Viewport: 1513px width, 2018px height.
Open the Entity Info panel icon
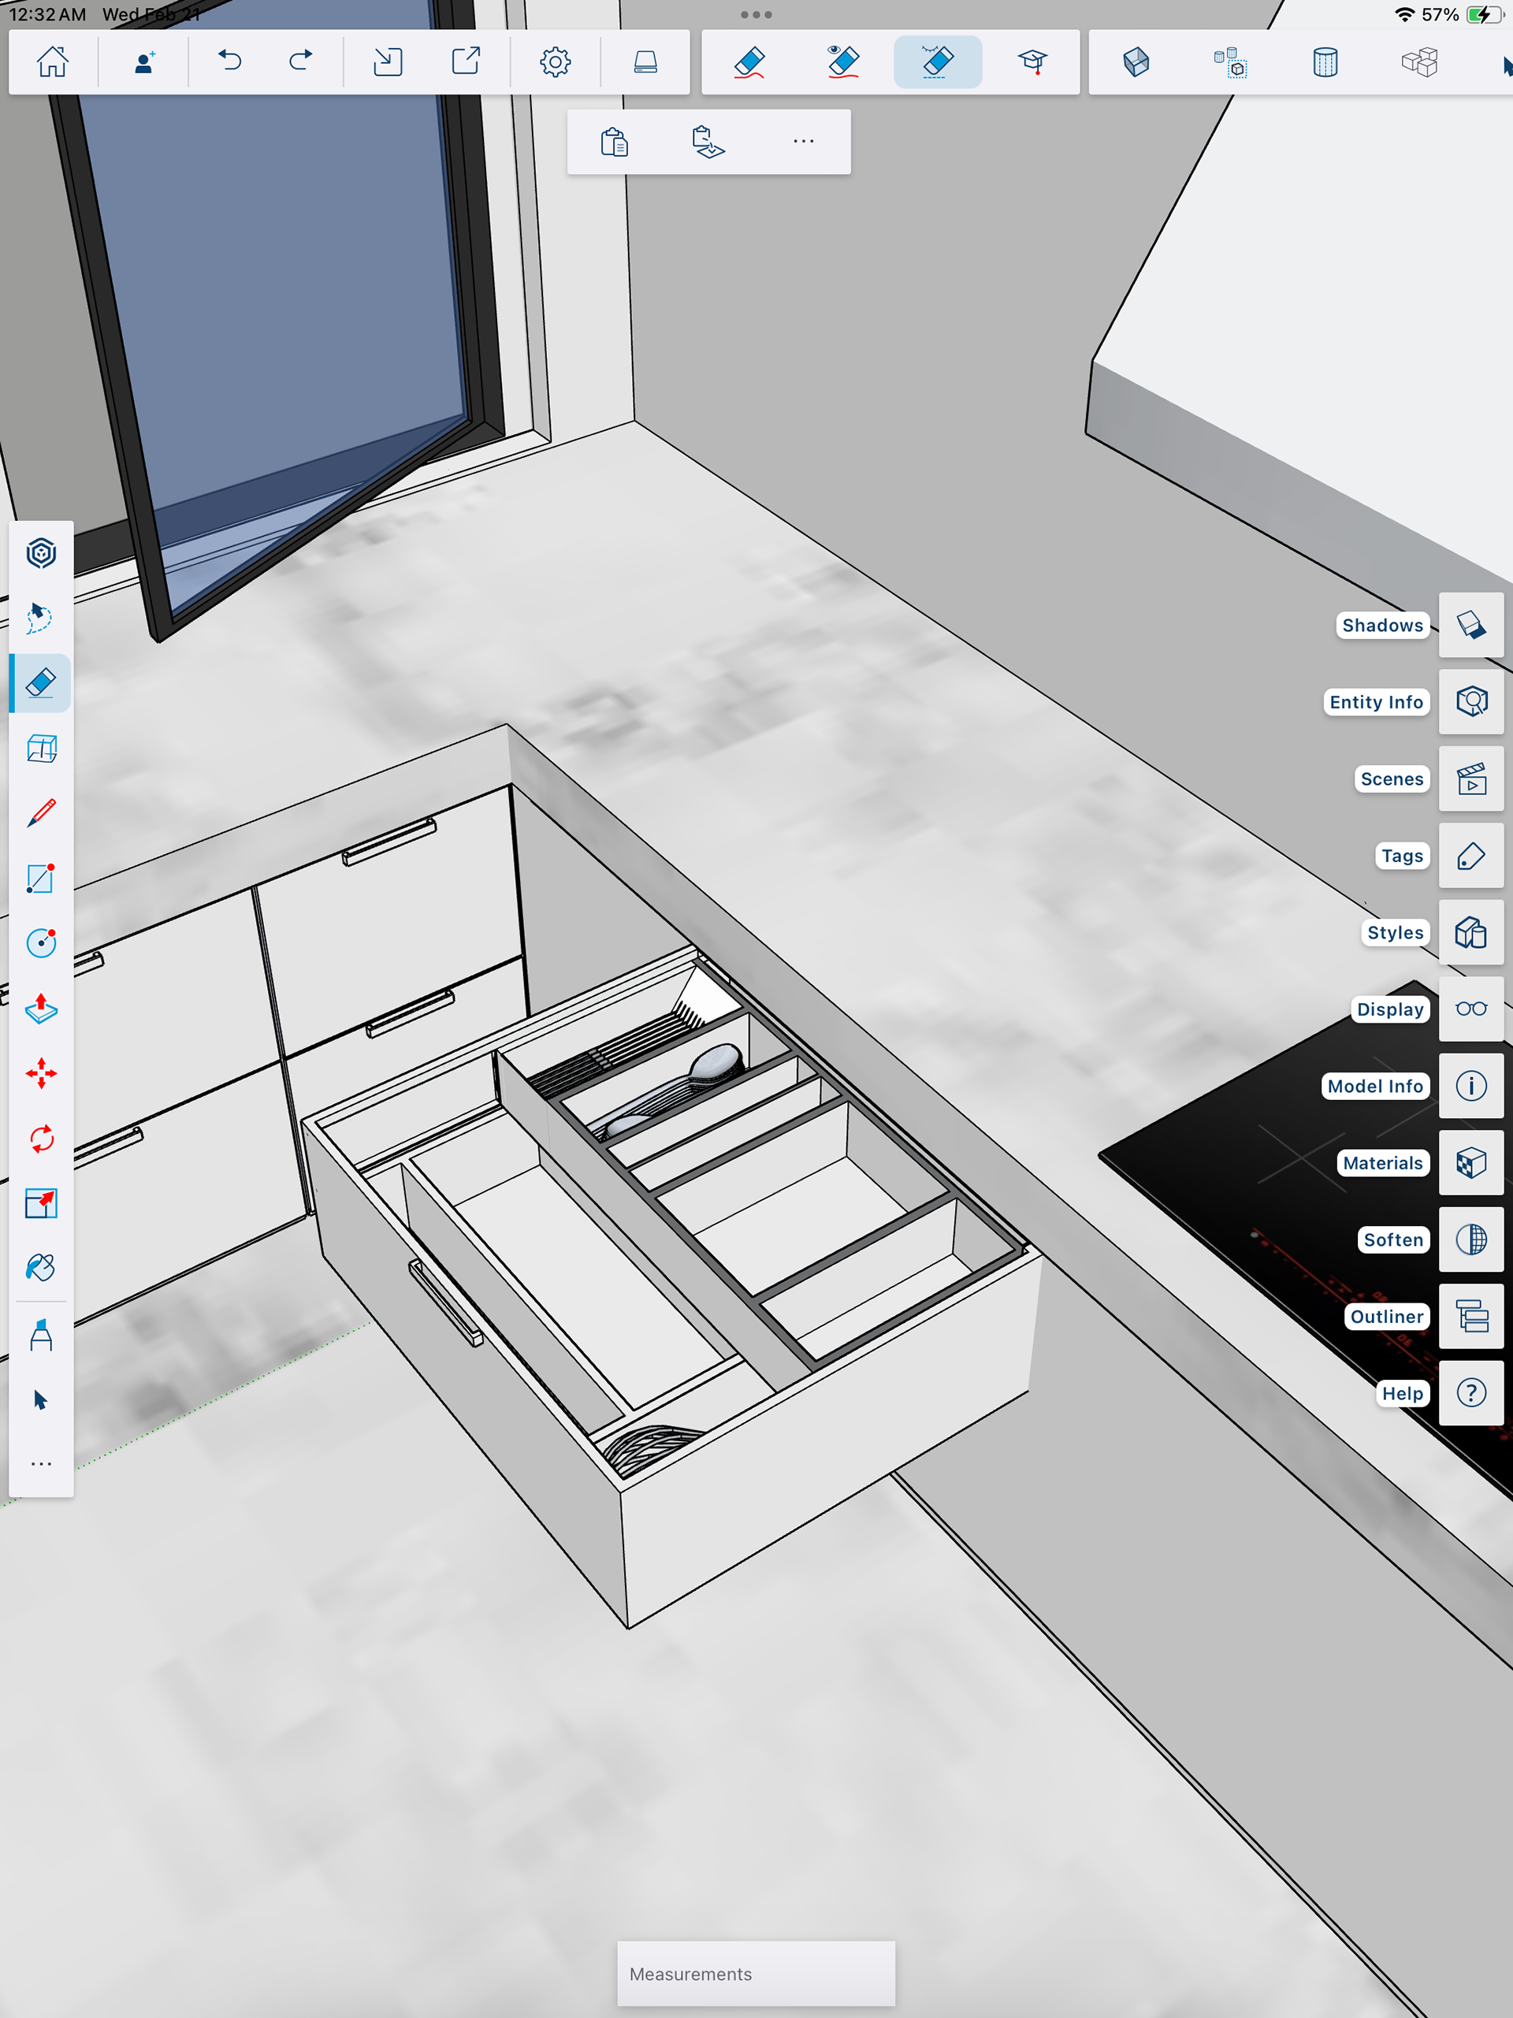[1471, 701]
